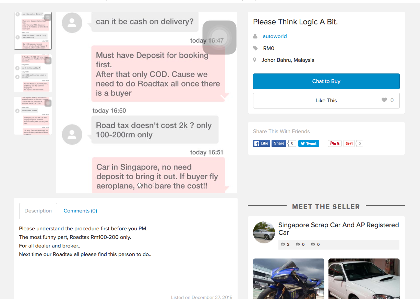Click the negative sad face rating icon

pos(313,244)
